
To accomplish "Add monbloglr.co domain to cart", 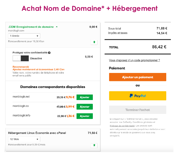I will [85, 107].
